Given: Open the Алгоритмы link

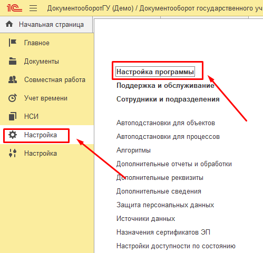Looking at the screenshot, I should click(x=133, y=150).
